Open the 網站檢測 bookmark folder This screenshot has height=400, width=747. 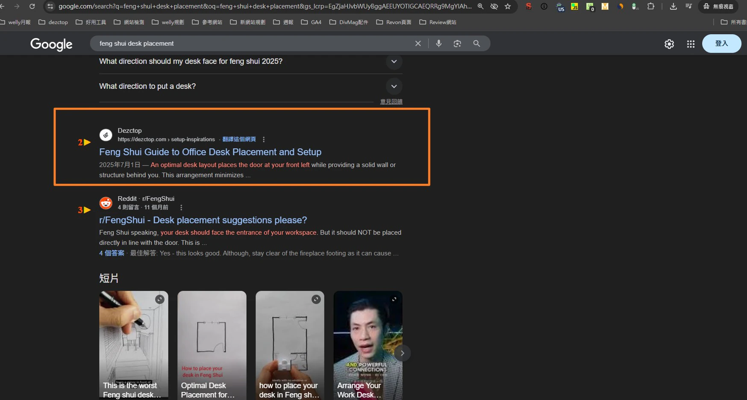click(x=129, y=22)
